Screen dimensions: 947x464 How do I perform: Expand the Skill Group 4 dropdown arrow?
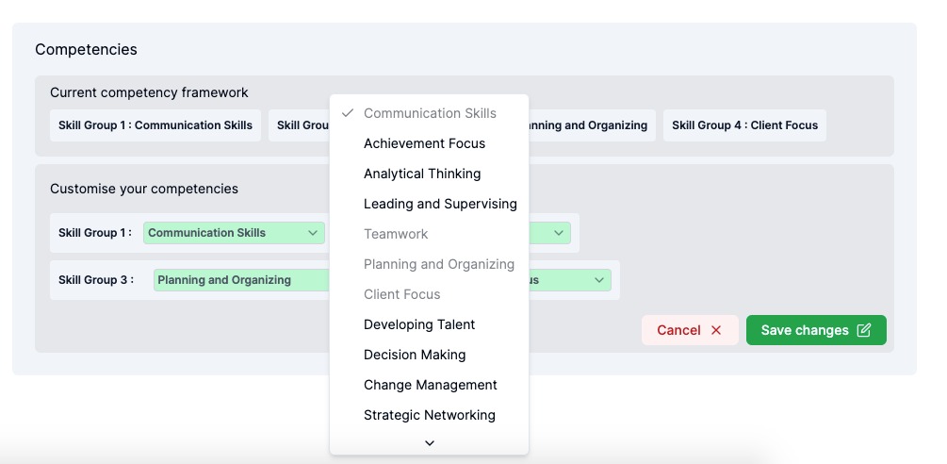(x=598, y=280)
